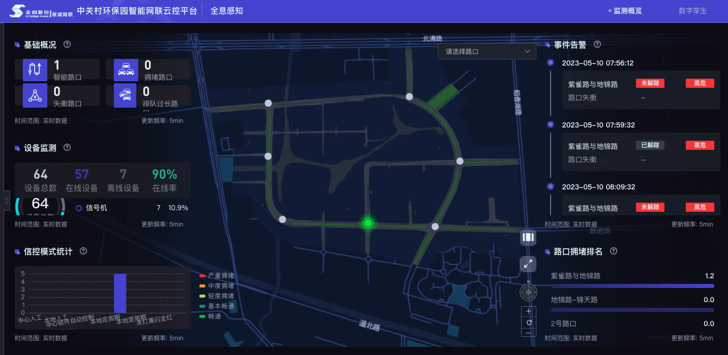Click the 未解除 status on first alarm
The height and width of the screenshot is (355, 728).
(x=650, y=83)
